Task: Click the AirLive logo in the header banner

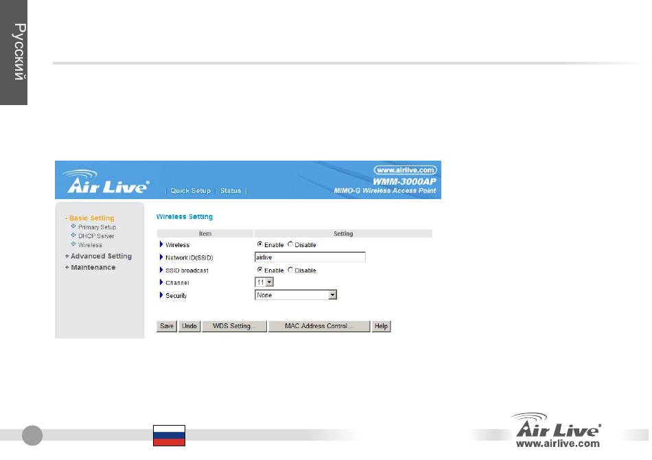Action: pyautogui.click(x=106, y=182)
